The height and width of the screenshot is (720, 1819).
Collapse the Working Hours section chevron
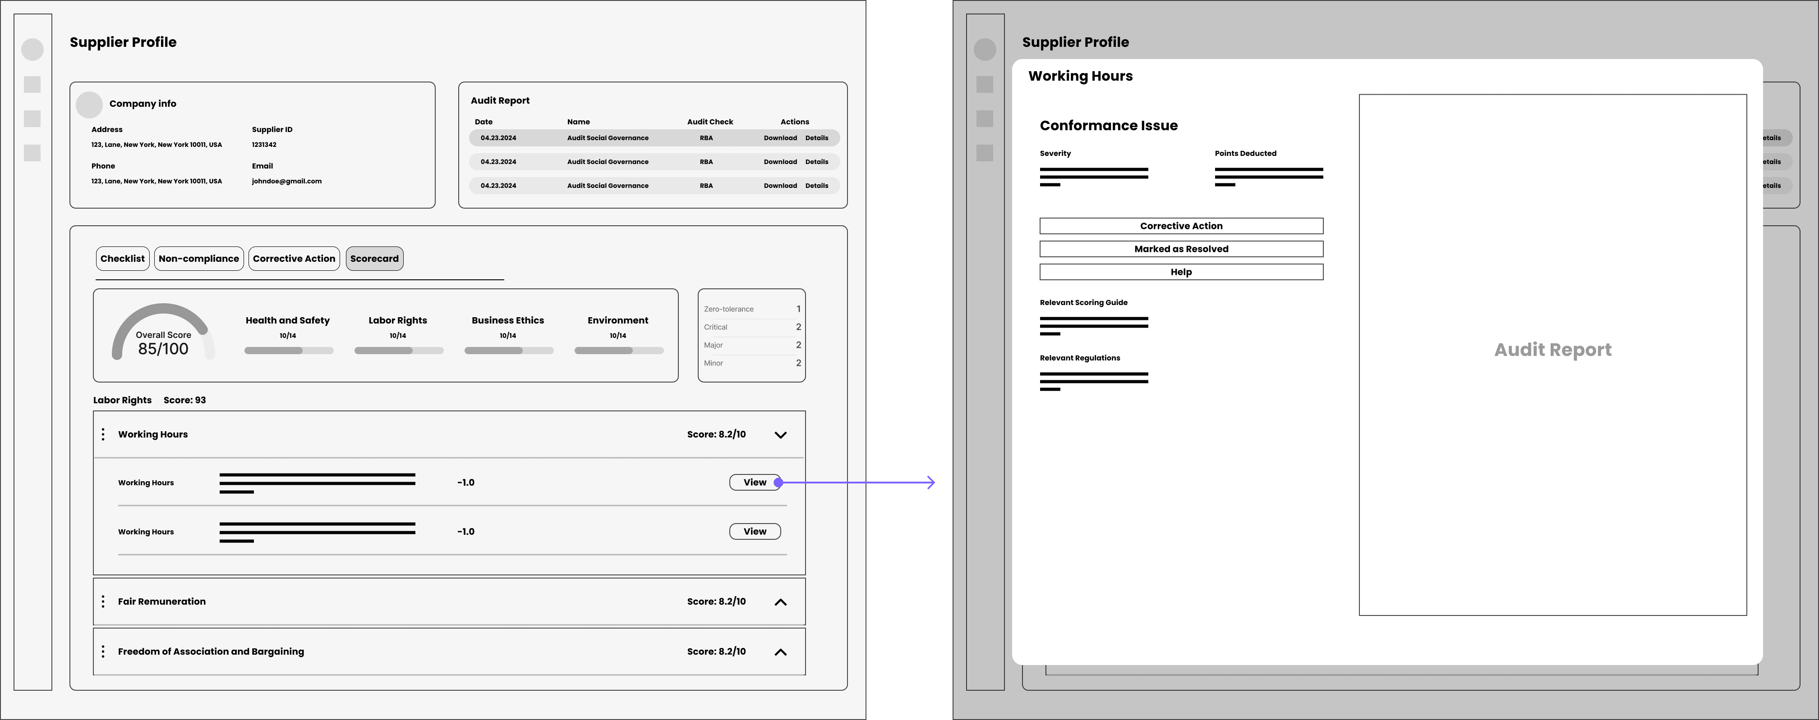[780, 435]
